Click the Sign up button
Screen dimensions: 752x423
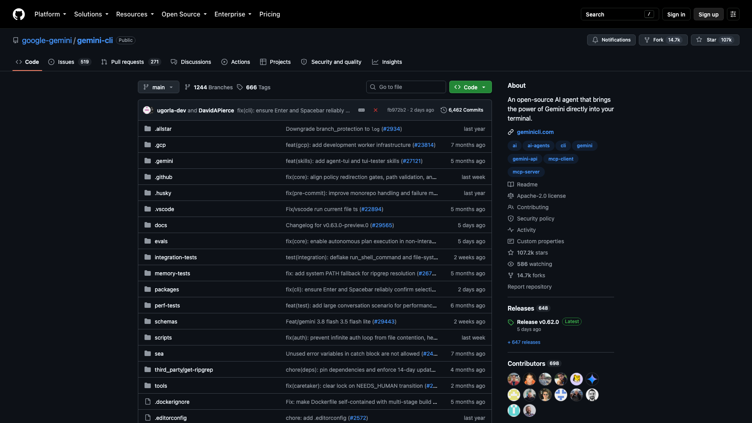pyautogui.click(x=709, y=14)
